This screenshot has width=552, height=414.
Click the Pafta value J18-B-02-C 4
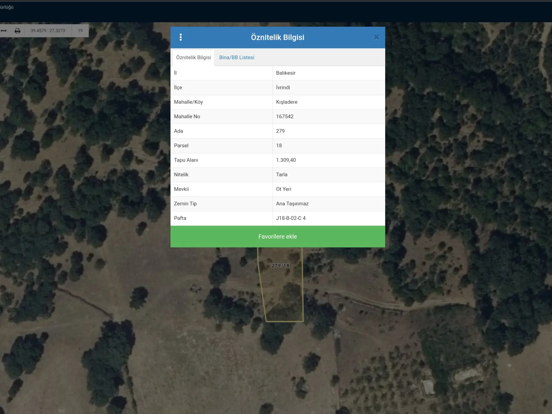pyautogui.click(x=291, y=218)
